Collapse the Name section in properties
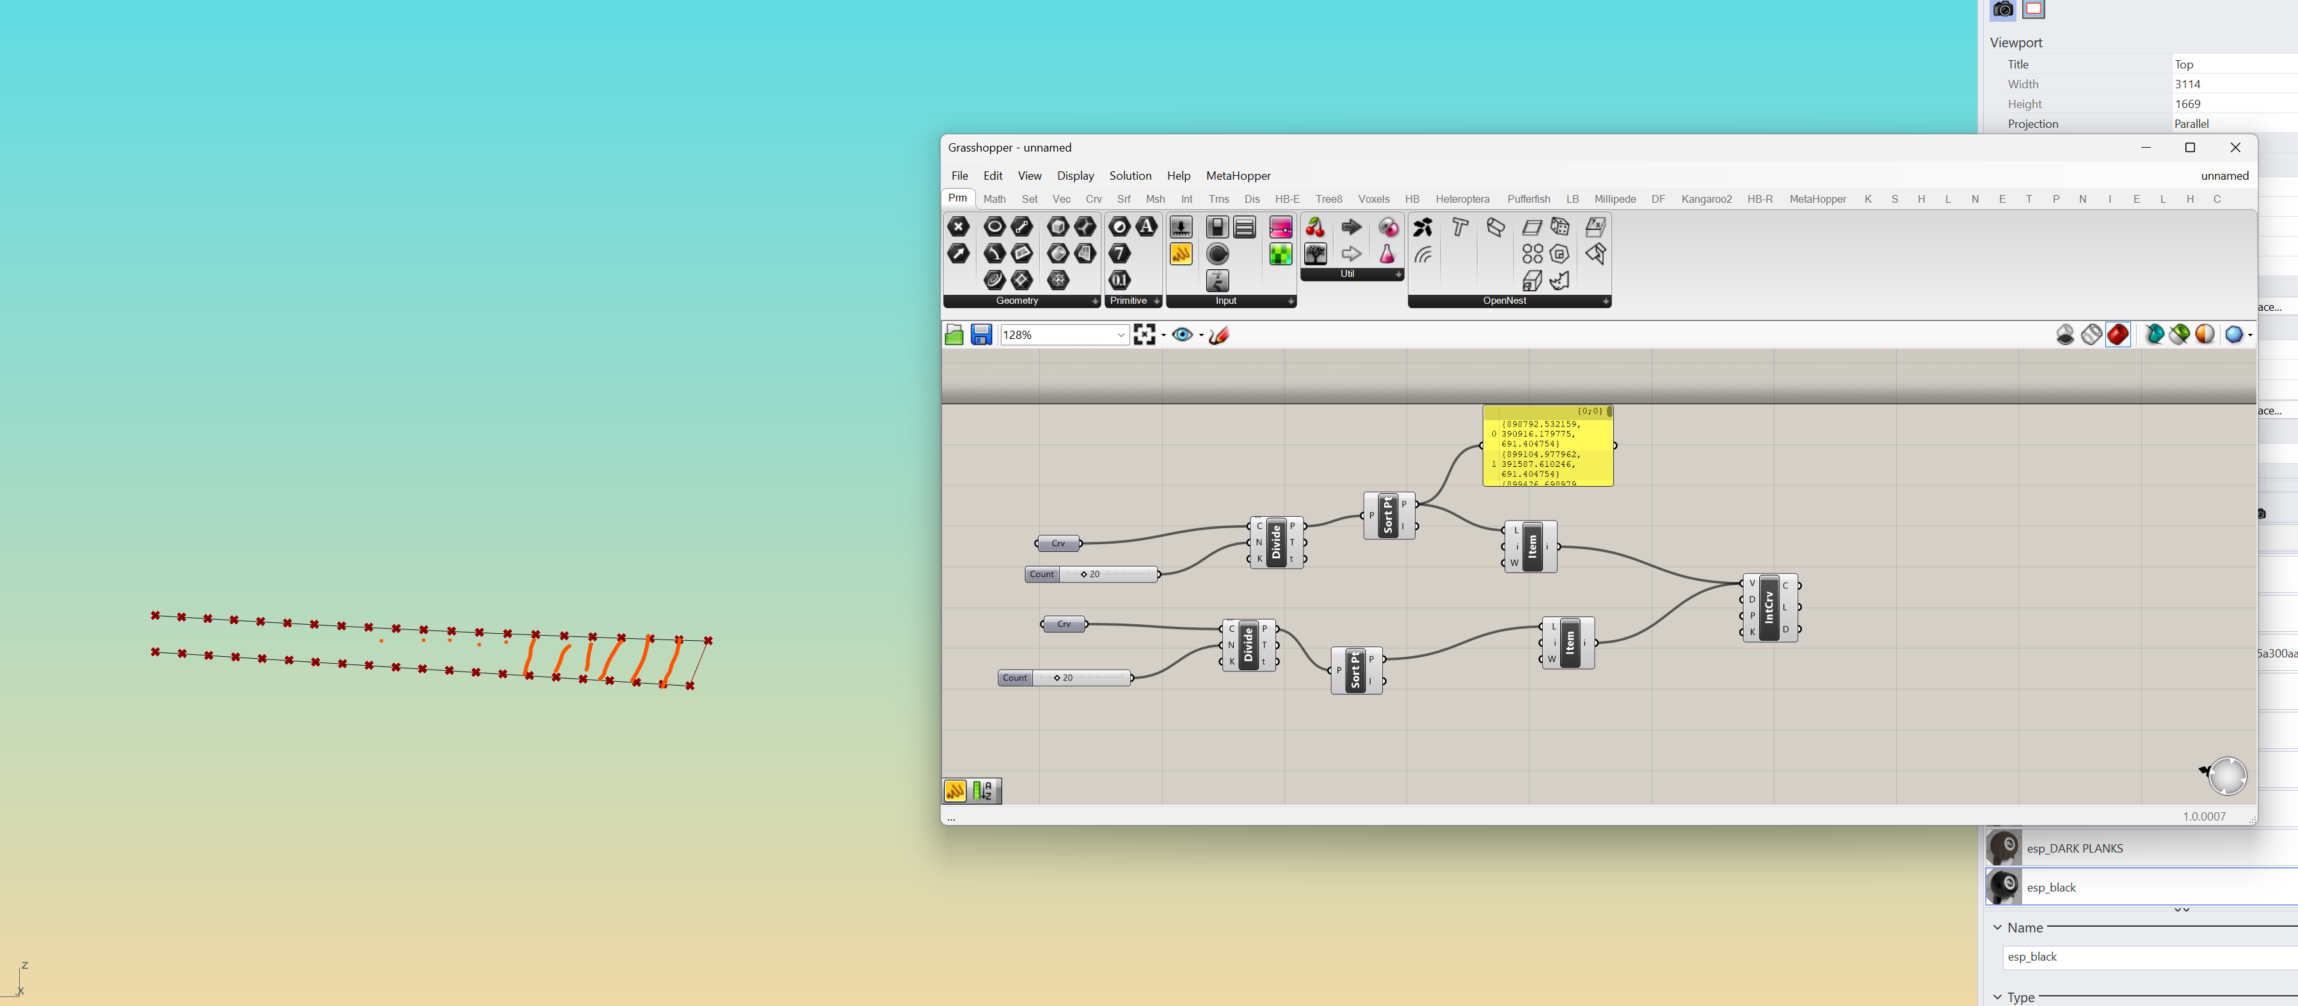2298x1006 pixels. pos(1997,927)
